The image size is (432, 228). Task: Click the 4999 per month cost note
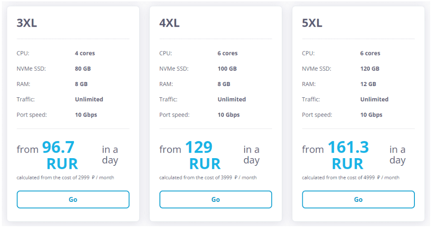351,178
